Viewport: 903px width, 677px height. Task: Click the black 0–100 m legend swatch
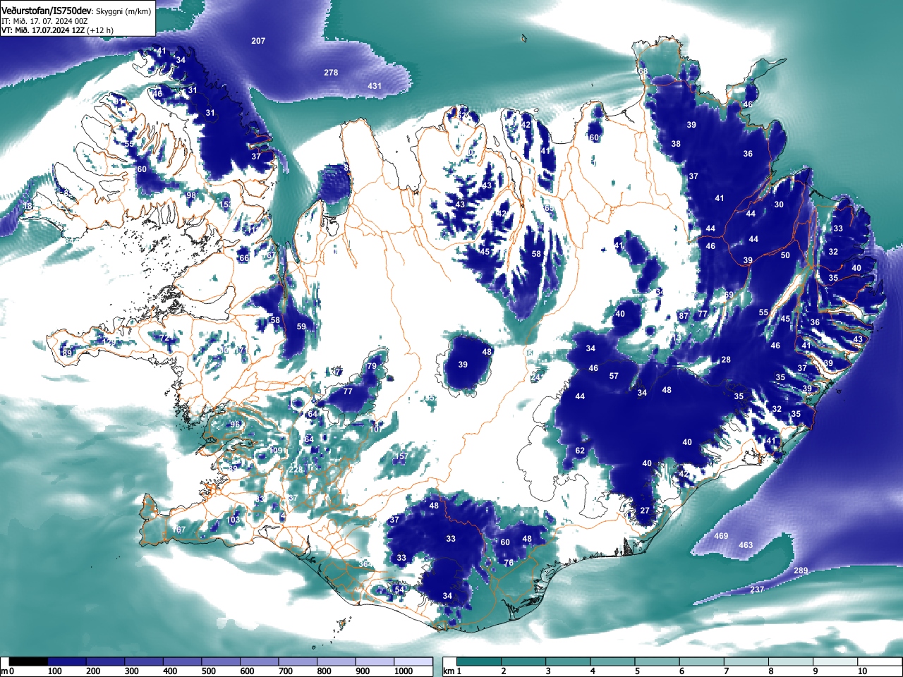pyautogui.click(x=28, y=661)
